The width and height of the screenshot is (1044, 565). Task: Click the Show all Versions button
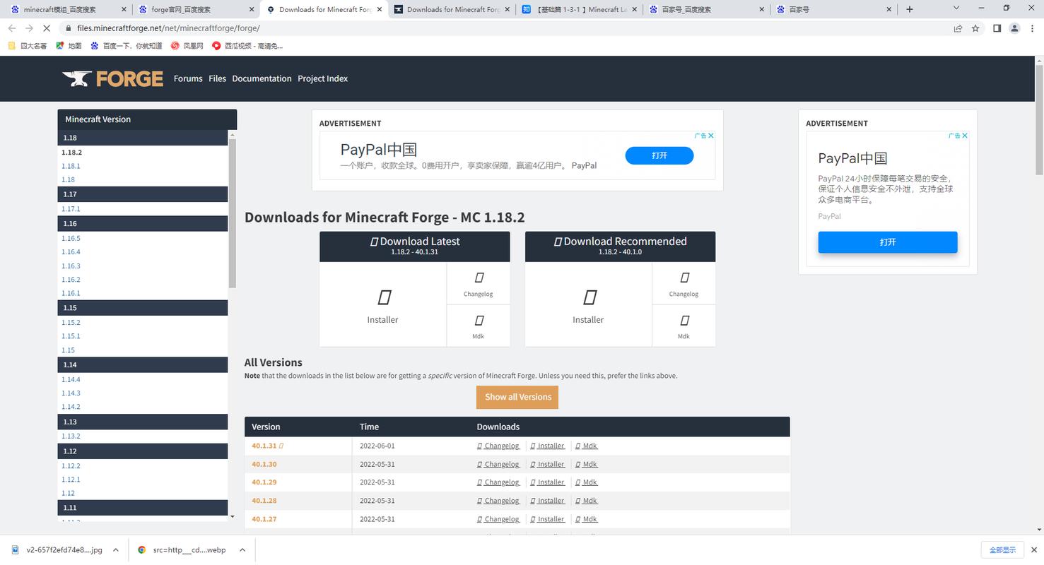[517, 397]
